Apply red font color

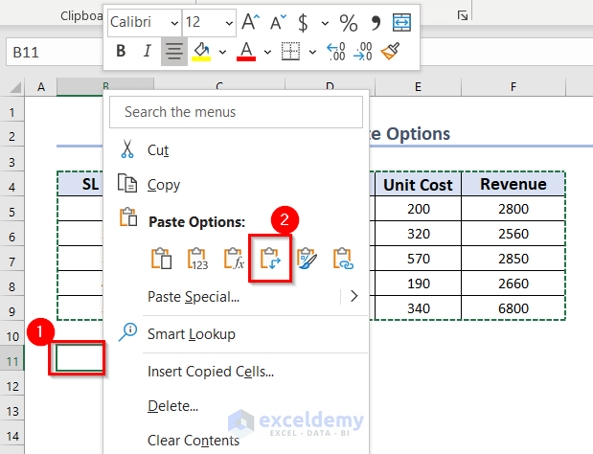click(246, 51)
